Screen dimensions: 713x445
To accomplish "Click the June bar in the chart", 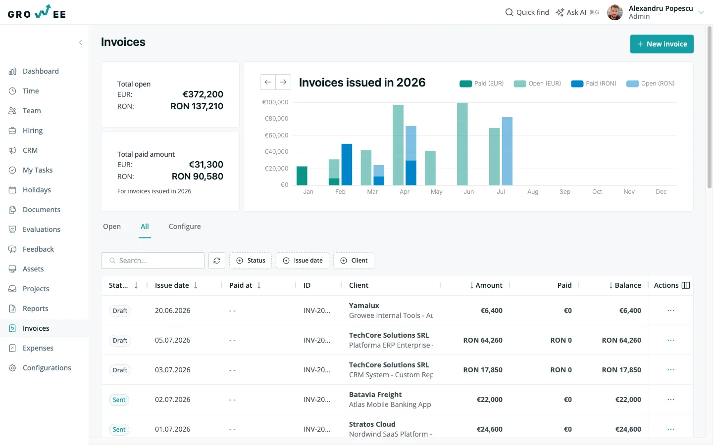I will pyautogui.click(x=462, y=144).
